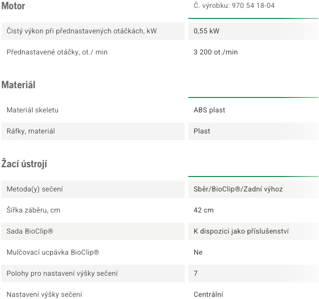Viewport: 319px width, 299px height.
Task: Select the 42 cm value
Action: (x=204, y=210)
